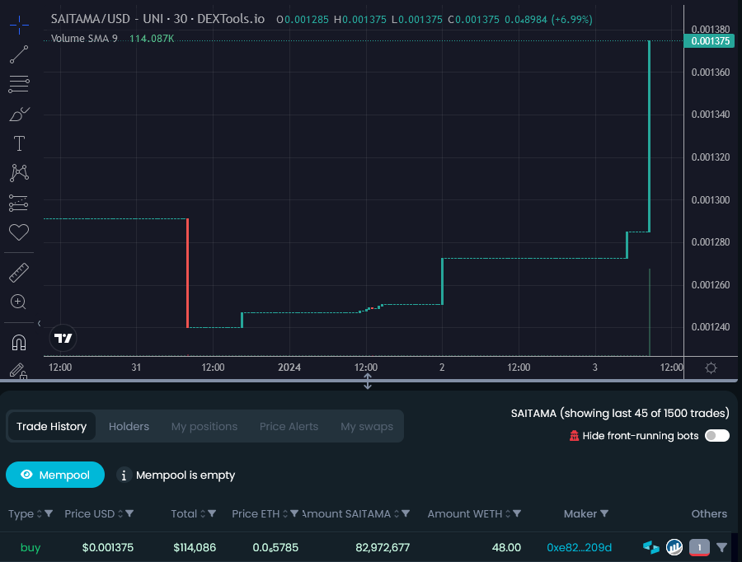
Task: Switch to the Trade History tab
Action: pyautogui.click(x=52, y=426)
